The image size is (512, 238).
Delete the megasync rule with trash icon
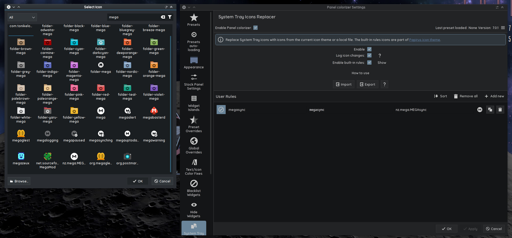500,110
